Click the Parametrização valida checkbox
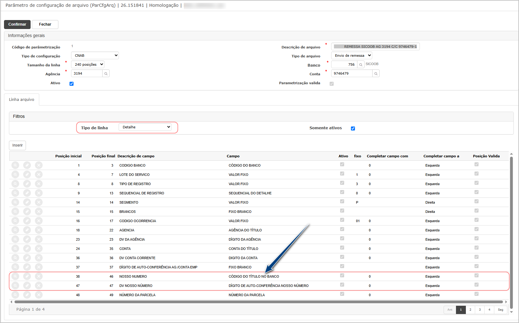Viewport: 519px width, 323px height. coord(331,84)
